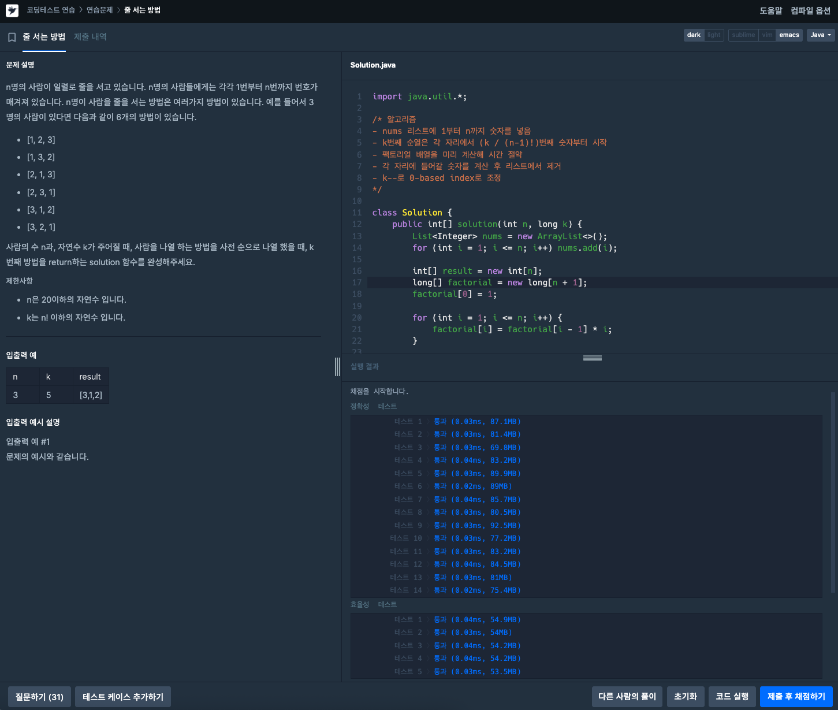Click the horizontal editor/result splitter handle
The width and height of the screenshot is (838, 710).
[x=592, y=358]
